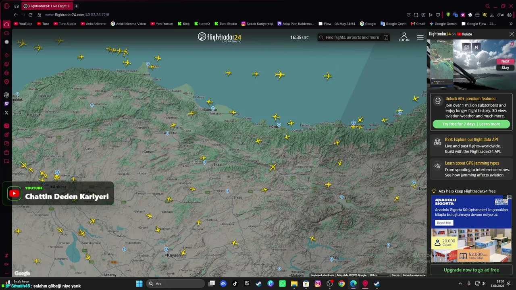The width and height of the screenshot is (516, 290).
Task: Click the Flightradar24 logo
Action: pyautogui.click(x=220, y=37)
